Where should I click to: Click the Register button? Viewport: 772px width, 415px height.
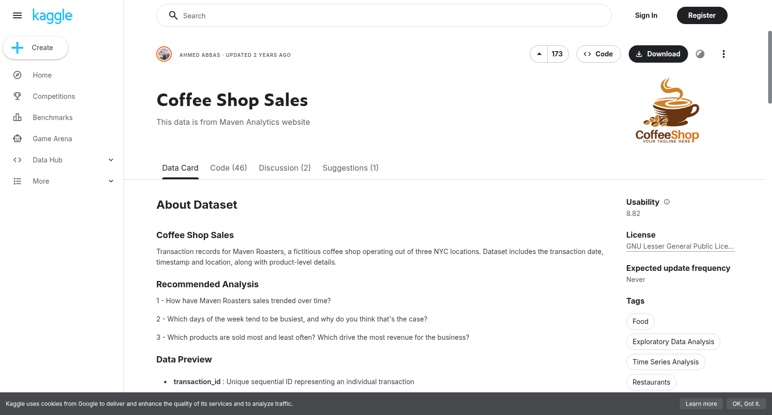point(702,15)
